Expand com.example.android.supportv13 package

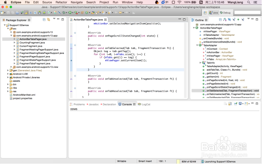tap(11, 32)
